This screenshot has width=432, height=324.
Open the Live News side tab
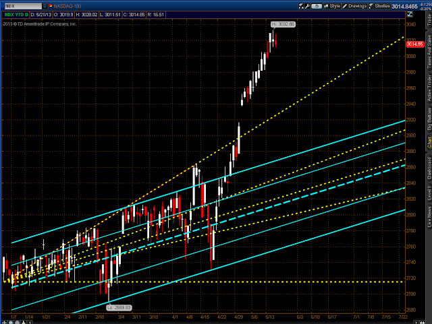[x=429, y=216]
